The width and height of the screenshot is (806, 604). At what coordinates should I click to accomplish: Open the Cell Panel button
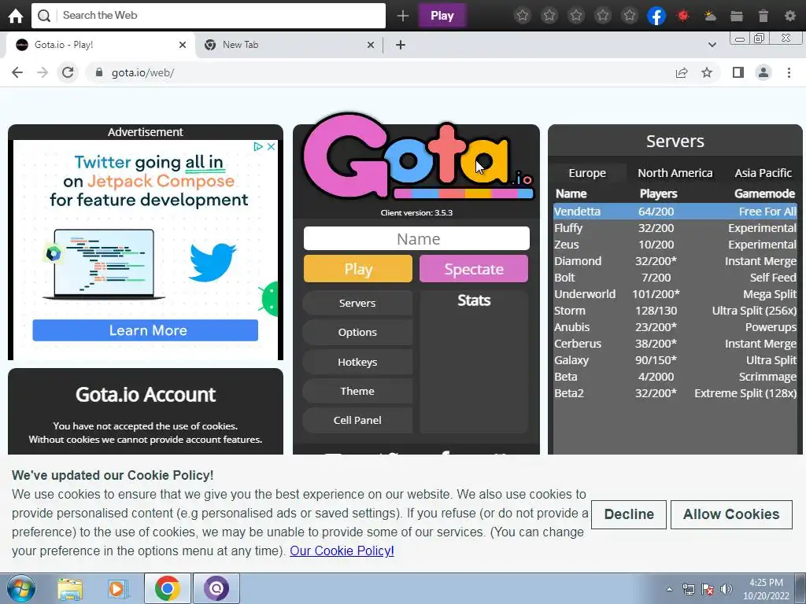[x=357, y=420]
